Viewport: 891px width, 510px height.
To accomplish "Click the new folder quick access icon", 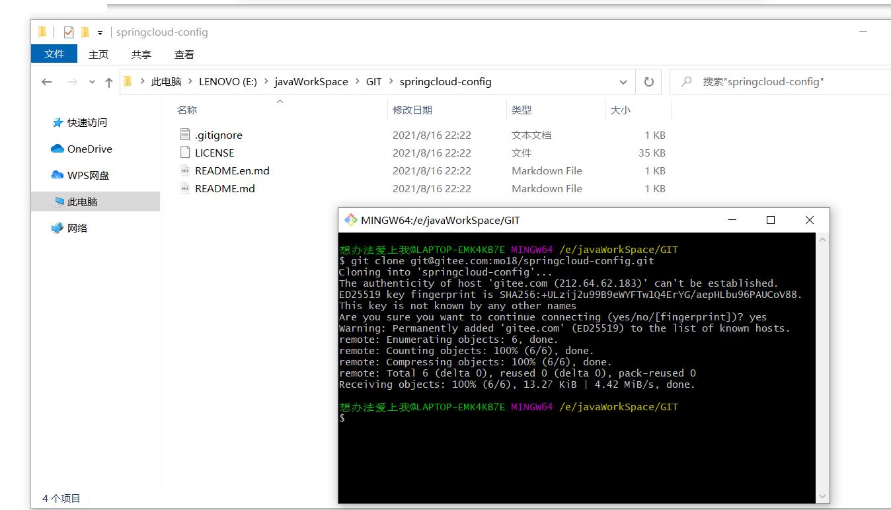I will click(x=85, y=32).
